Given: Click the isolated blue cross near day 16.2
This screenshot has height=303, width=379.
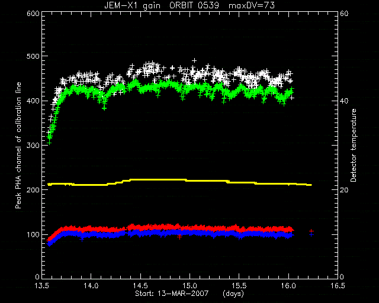Looking at the screenshot, I should coord(311,234).
